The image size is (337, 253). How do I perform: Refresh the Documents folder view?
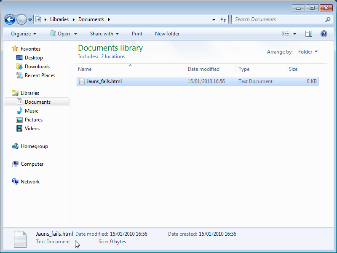223,19
